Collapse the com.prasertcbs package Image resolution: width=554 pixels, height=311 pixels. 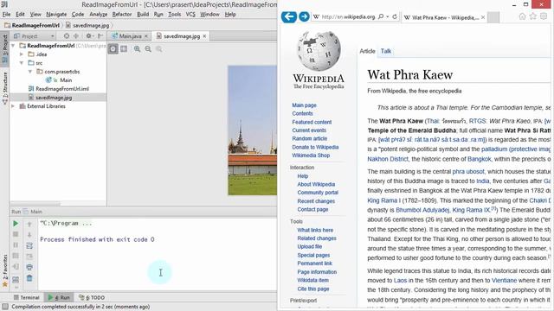[x=30, y=72]
